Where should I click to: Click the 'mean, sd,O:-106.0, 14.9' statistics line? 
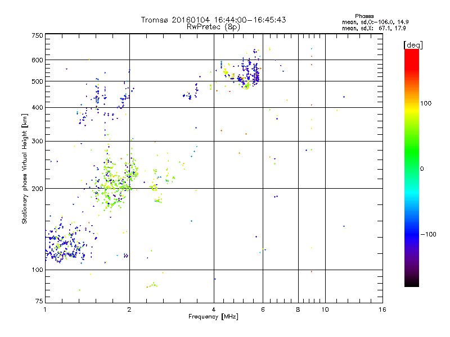point(375,22)
